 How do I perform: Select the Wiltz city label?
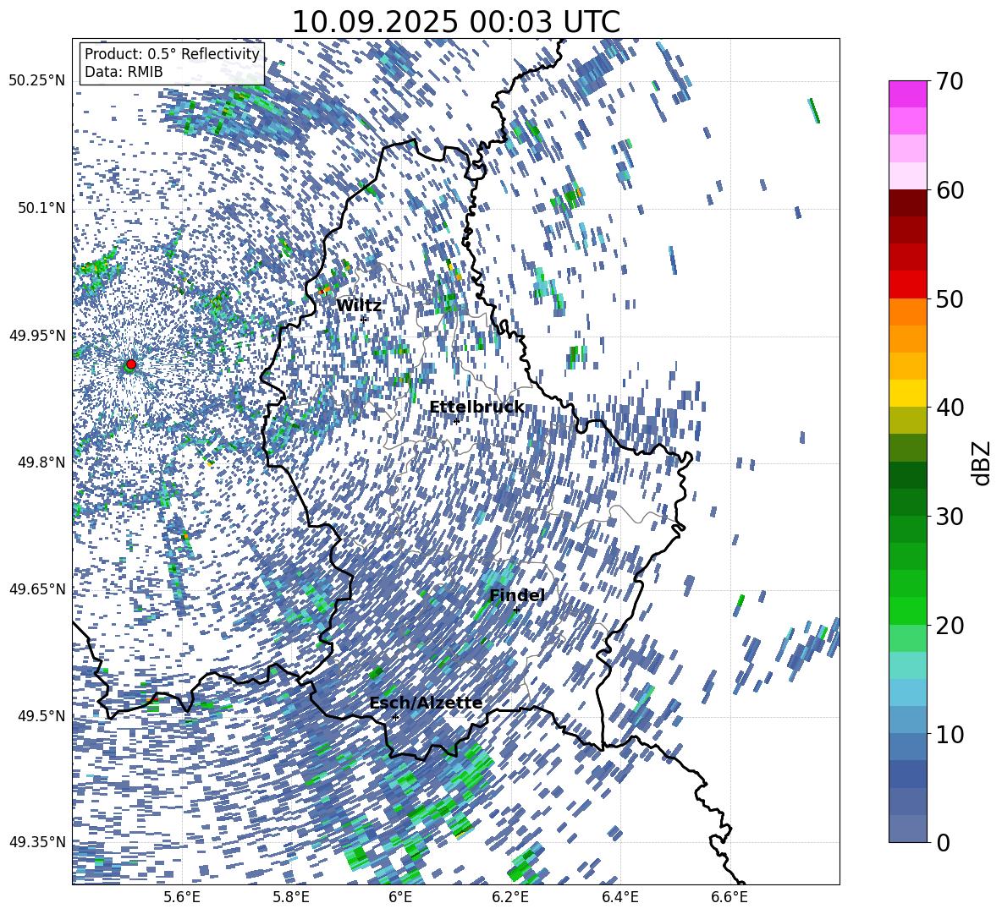[x=359, y=305]
